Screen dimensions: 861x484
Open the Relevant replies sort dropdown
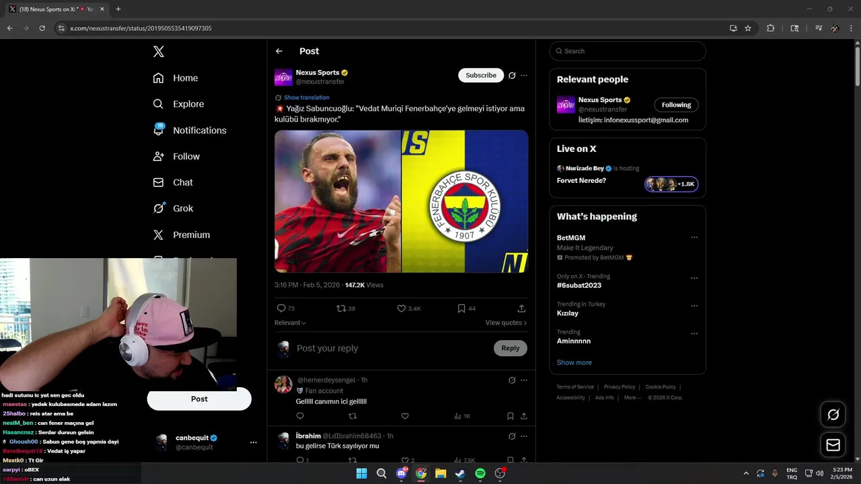coord(290,323)
